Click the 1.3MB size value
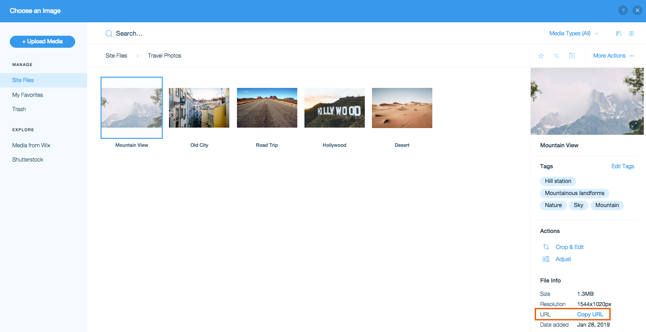 [x=585, y=294]
